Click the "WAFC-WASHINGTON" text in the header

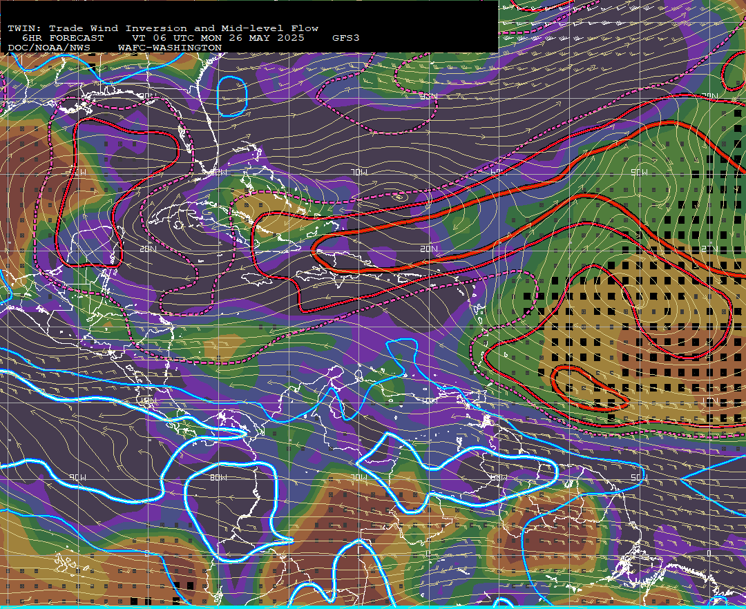coord(170,48)
